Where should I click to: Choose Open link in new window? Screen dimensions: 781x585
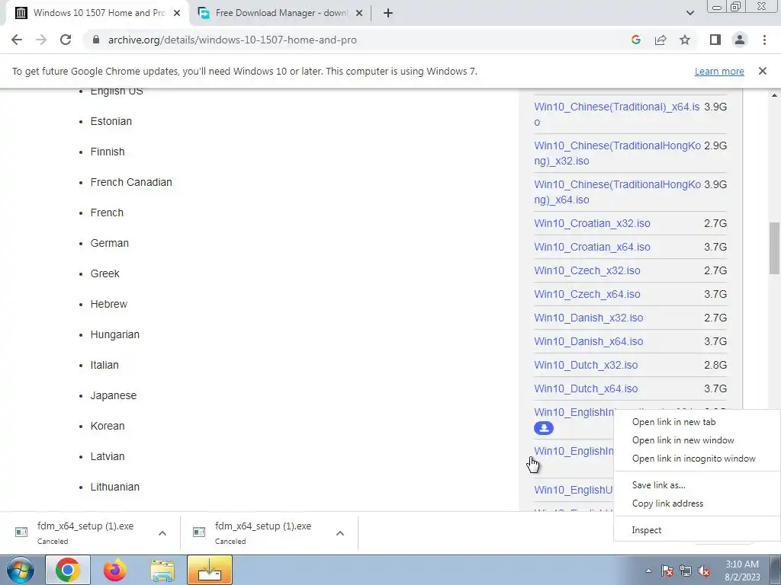pyautogui.click(x=683, y=440)
